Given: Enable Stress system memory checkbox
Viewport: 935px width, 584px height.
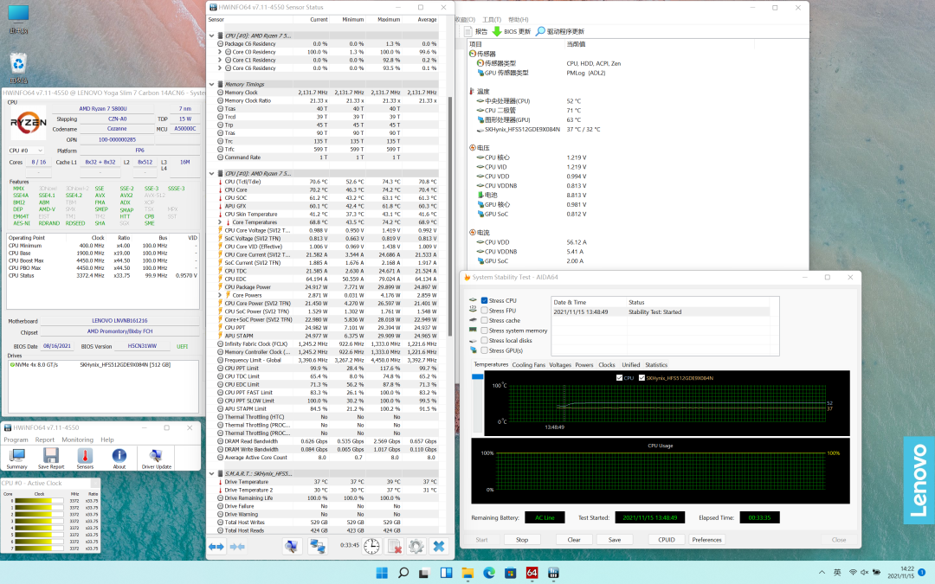Looking at the screenshot, I should (484, 331).
